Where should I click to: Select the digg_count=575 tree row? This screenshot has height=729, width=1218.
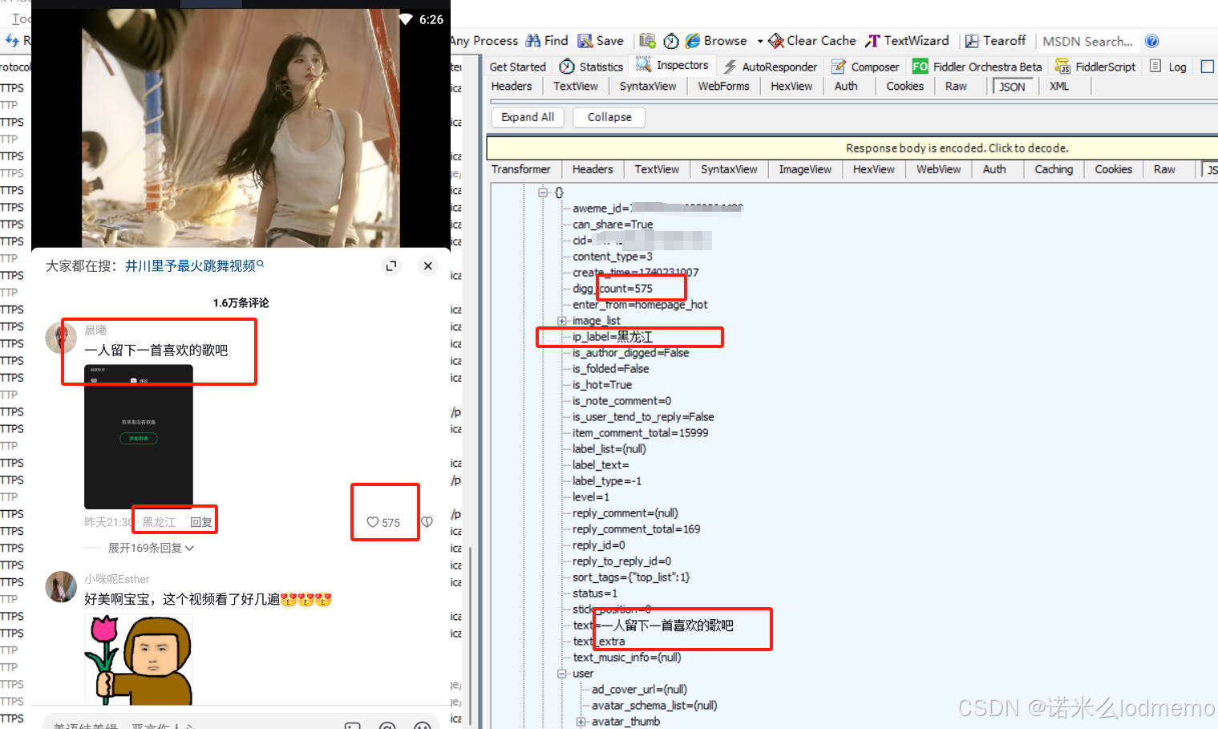coord(613,289)
